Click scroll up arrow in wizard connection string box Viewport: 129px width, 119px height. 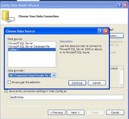click(121, 68)
